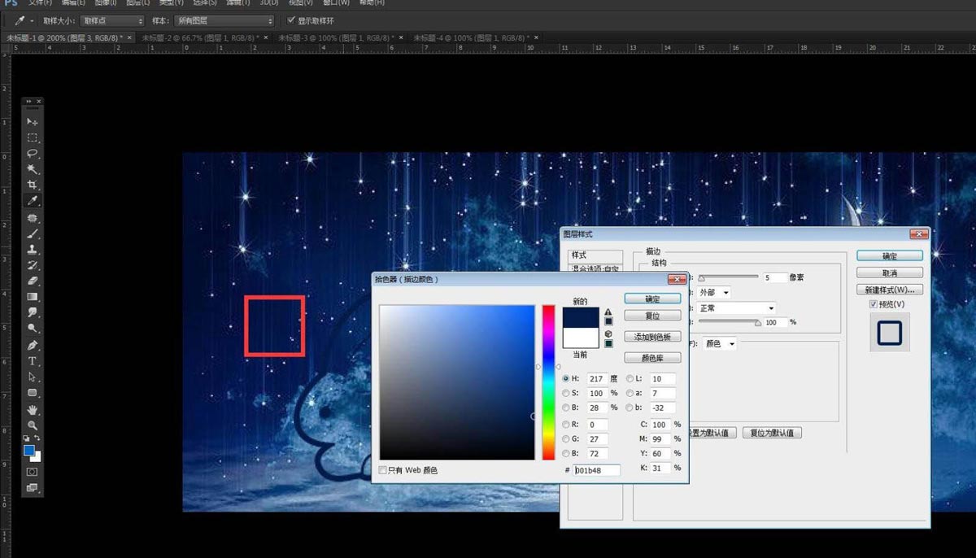Select the Move tool
976x558 pixels.
pos(33,121)
